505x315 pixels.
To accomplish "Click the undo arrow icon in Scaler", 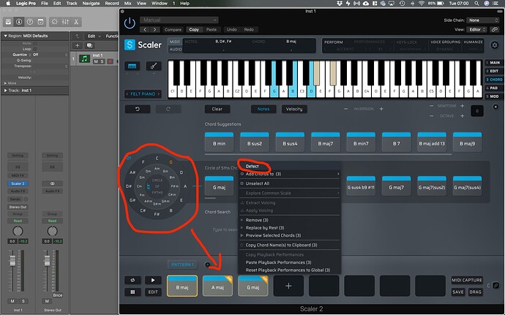I will coord(138,109).
